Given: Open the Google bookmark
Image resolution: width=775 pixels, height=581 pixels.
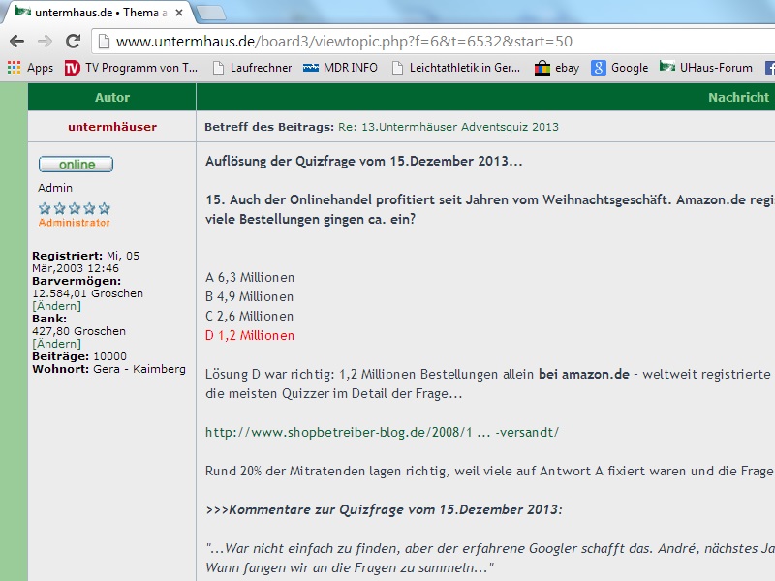Looking at the screenshot, I should pos(619,68).
